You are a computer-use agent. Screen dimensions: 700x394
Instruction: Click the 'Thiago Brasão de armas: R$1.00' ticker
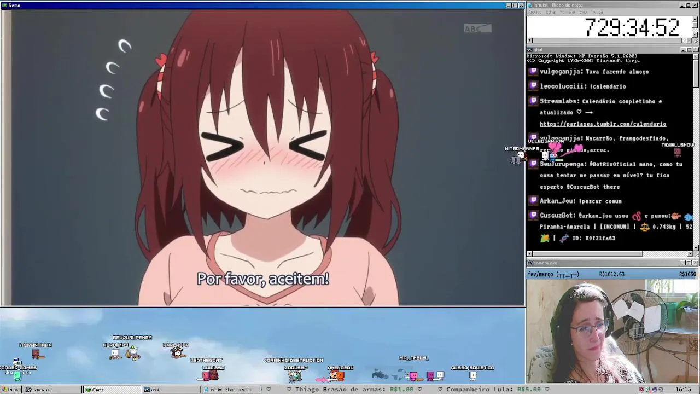tap(354, 390)
